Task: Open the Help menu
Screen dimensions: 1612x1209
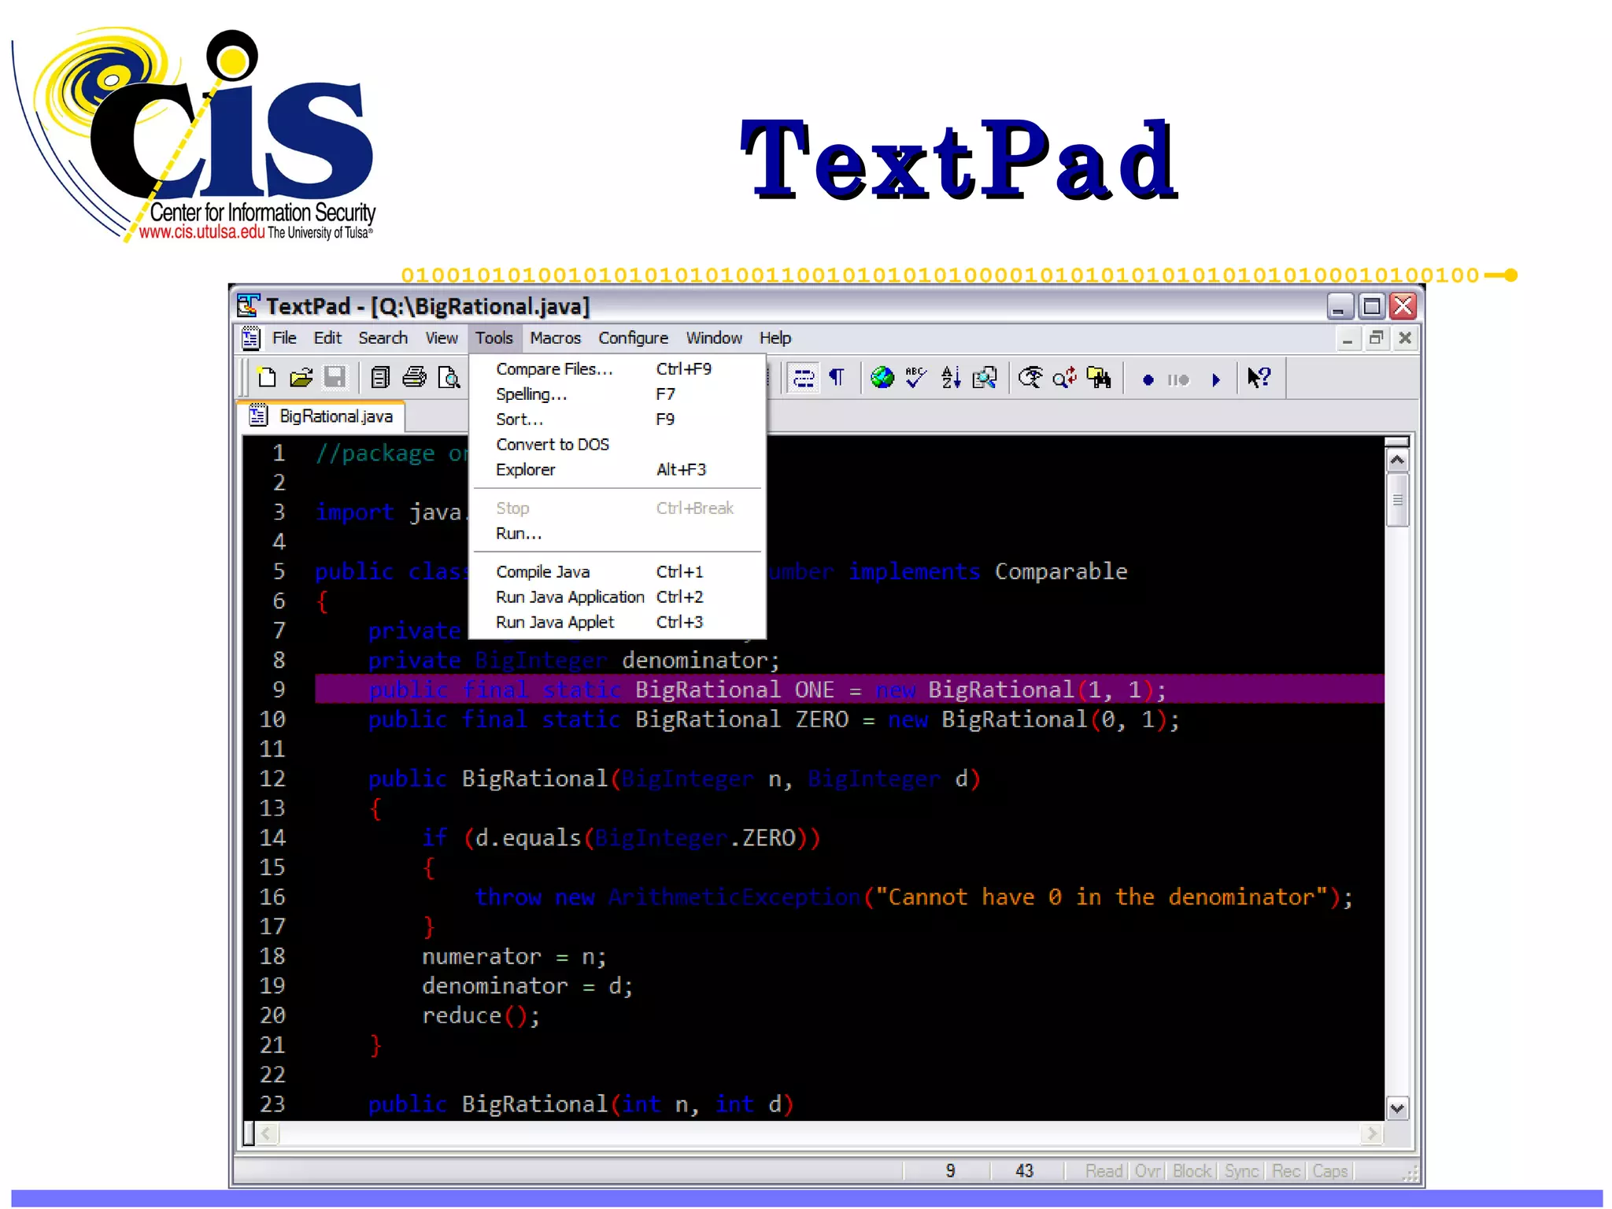Action: click(775, 338)
